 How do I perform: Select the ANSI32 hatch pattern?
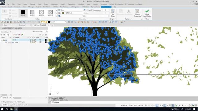(x=50, y=13)
